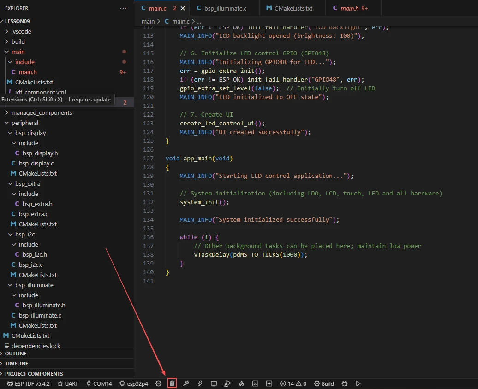Open the ESP-IDF terminal icon
This screenshot has width=478, height=389.
click(255, 383)
